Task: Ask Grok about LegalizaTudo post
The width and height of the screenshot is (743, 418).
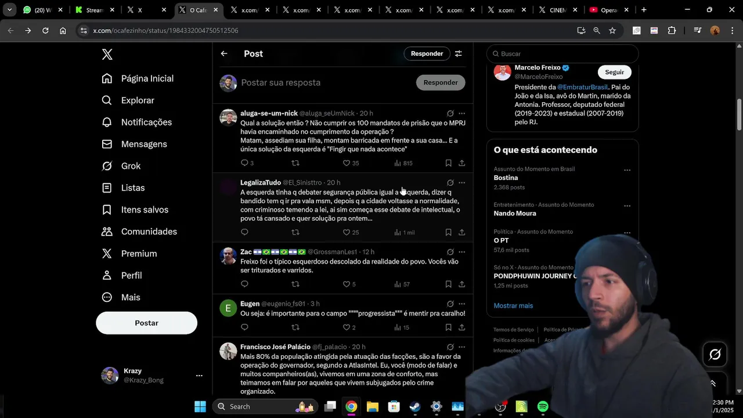Action: pos(450,182)
